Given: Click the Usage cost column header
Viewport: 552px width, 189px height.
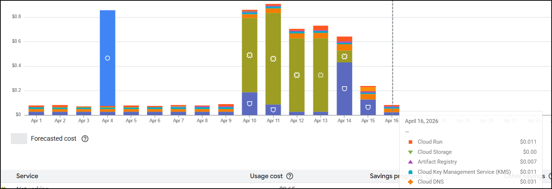Looking at the screenshot, I should (266, 176).
